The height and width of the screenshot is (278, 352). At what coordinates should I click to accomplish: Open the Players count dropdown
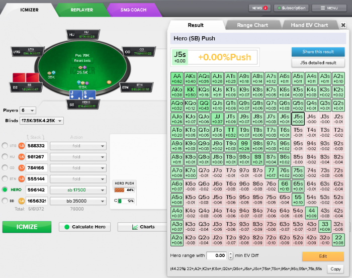pyautogui.click(x=28, y=111)
